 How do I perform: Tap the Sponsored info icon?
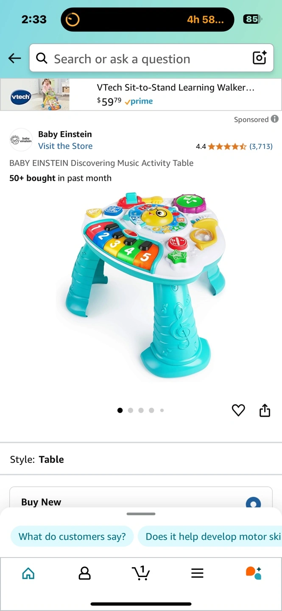[275, 119]
